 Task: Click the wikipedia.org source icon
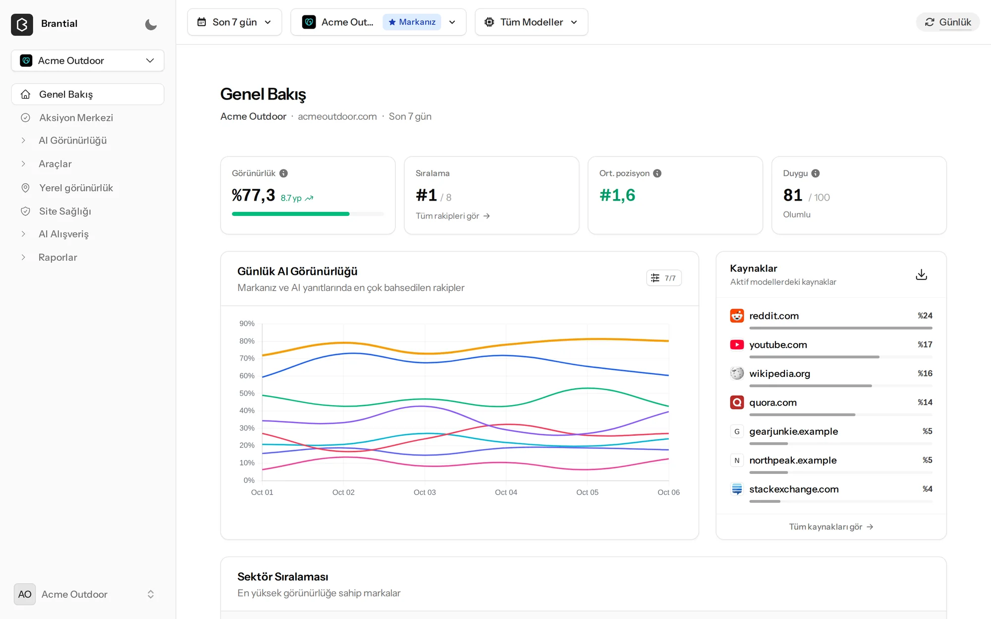tap(737, 373)
